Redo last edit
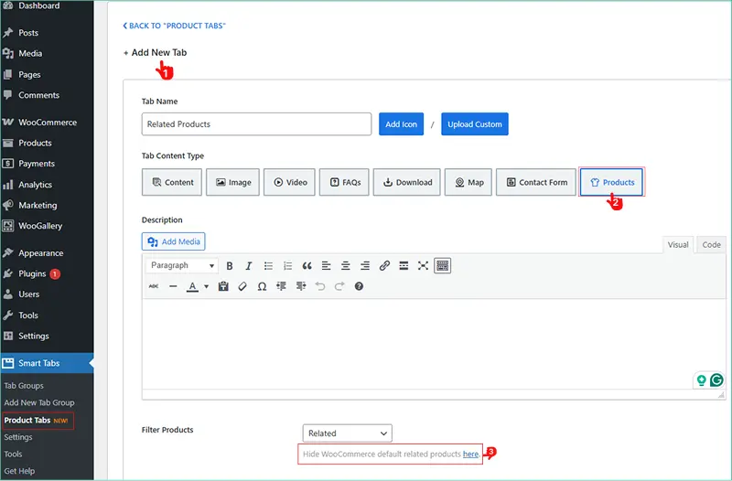This screenshot has width=732, height=481. [339, 286]
